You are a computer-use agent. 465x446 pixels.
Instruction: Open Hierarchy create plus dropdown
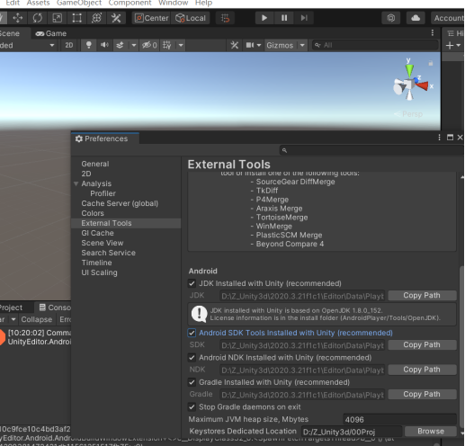click(453, 46)
